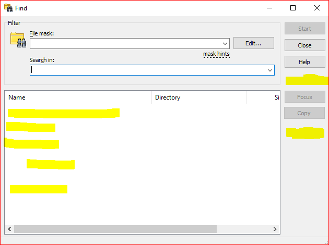Sort results by the Directory column header
Image resolution: width=329 pixels, height=245 pixels.
[x=198, y=97]
